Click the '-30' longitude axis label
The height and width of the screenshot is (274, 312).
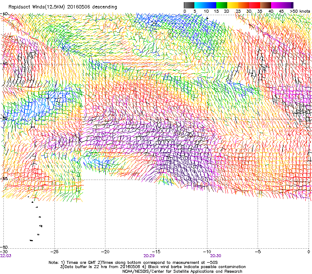pos(3,252)
